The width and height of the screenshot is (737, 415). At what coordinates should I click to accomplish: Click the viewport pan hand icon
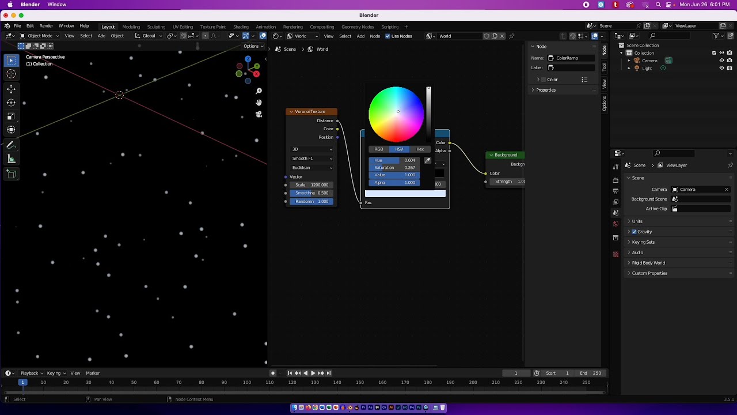(259, 103)
